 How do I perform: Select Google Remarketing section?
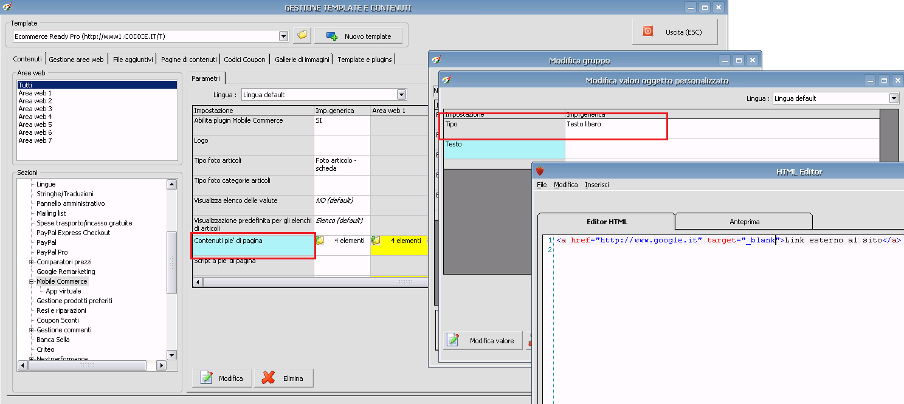coord(66,272)
